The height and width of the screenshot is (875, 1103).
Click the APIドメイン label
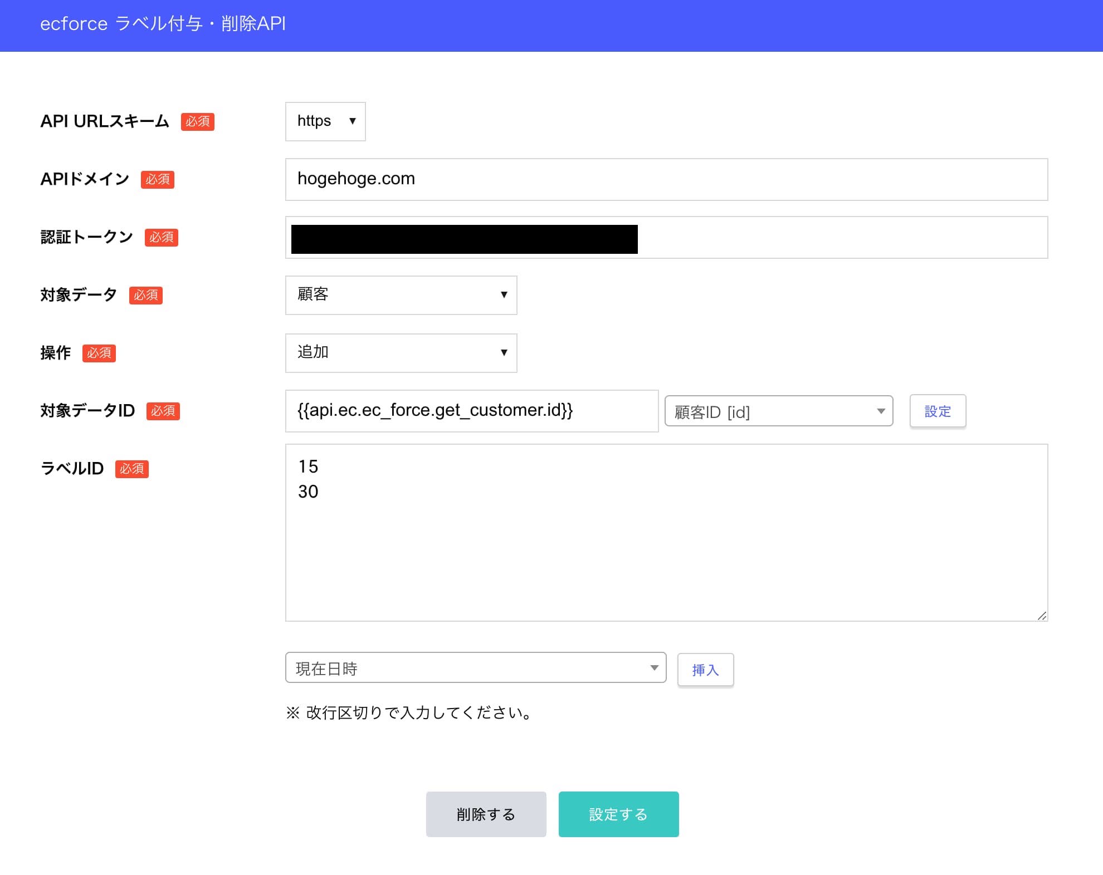[85, 179]
